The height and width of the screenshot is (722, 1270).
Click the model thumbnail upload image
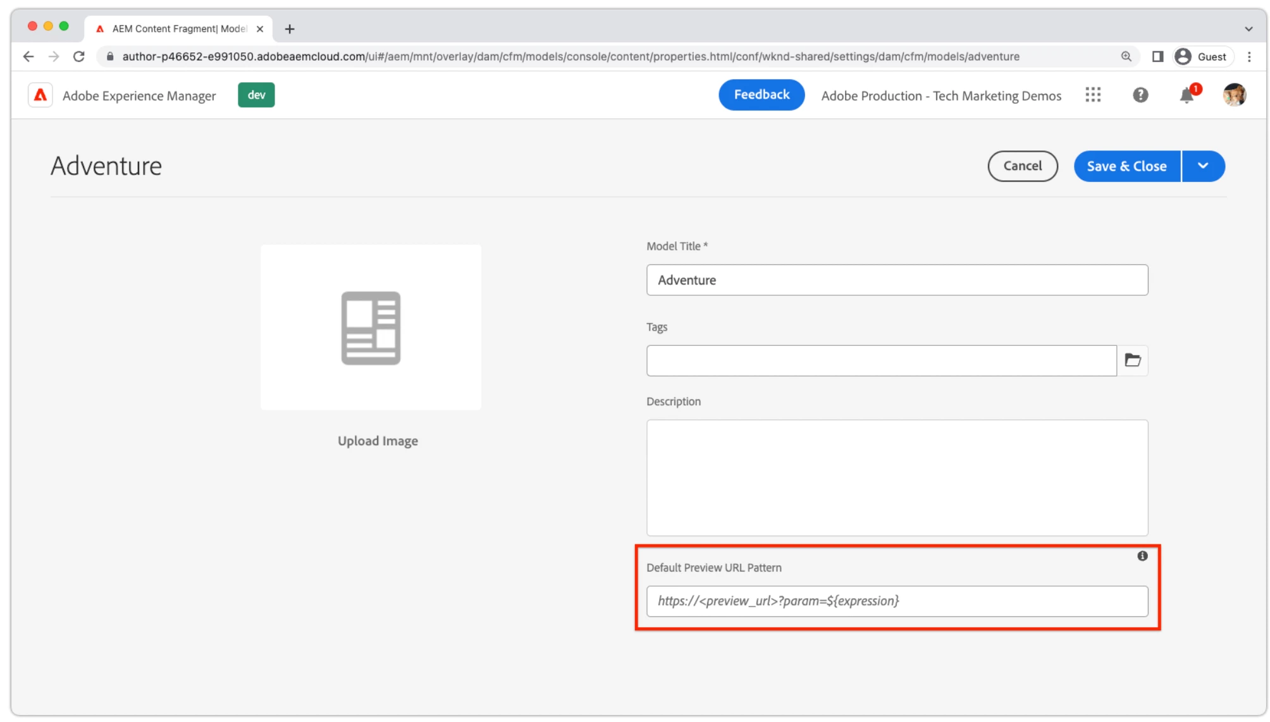point(371,327)
